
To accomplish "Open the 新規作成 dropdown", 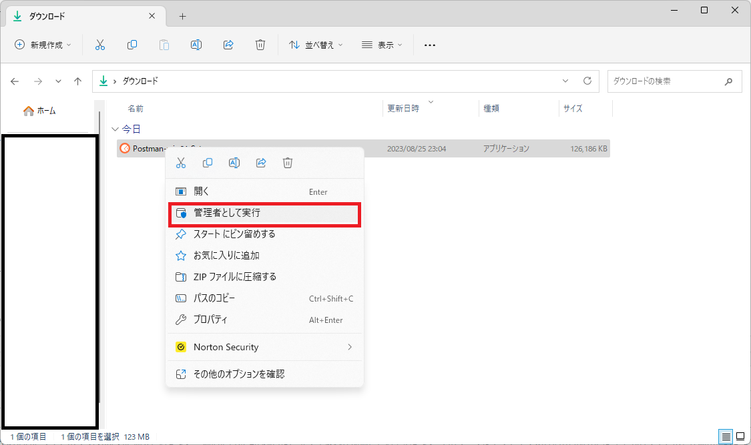I will coord(43,45).
